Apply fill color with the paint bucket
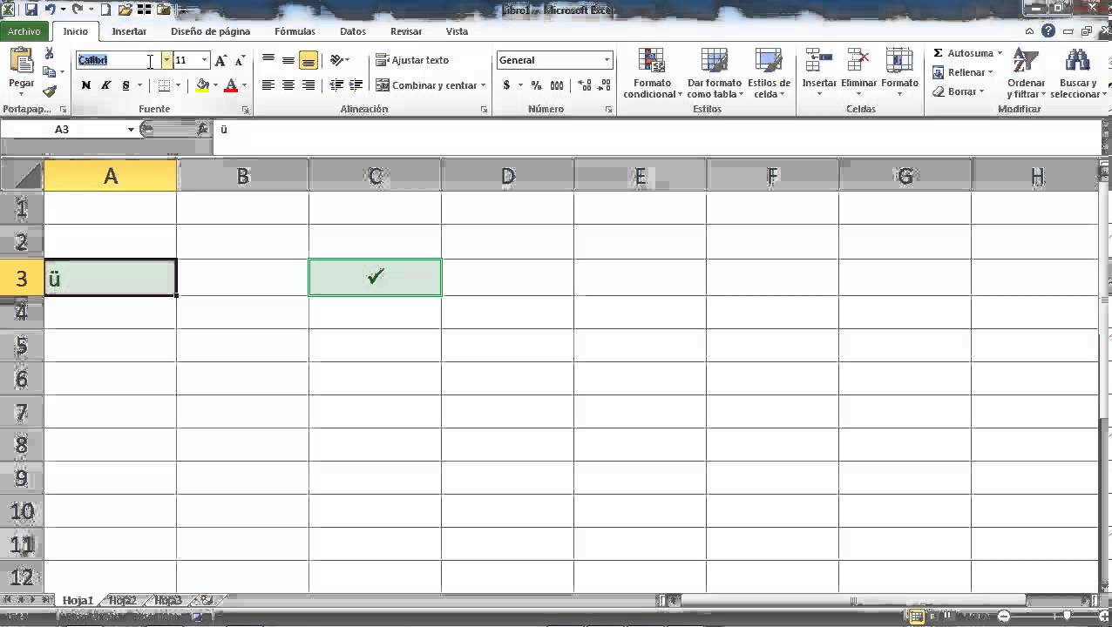This screenshot has height=627, width=1112. click(202, 85)
